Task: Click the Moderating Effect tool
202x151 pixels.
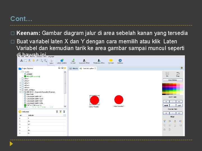Action: click(x=99, y=61)
